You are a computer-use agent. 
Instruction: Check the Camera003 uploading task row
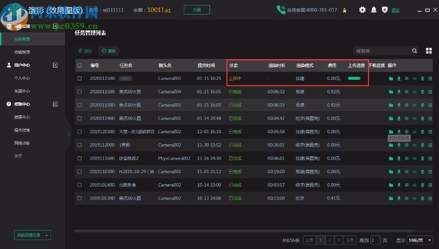tap(79, 78)
